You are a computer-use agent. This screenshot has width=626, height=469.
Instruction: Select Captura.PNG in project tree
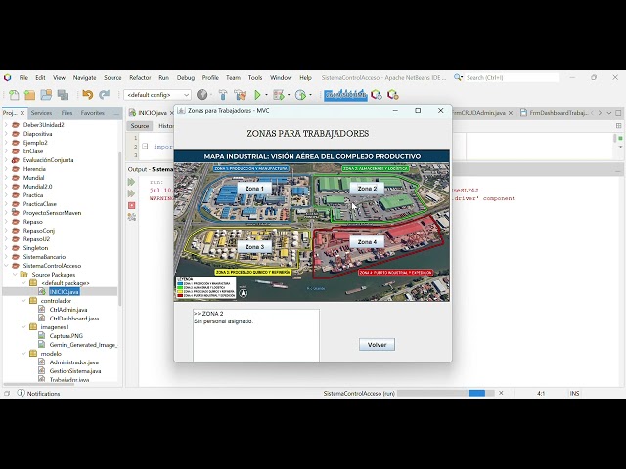(66, 336)
